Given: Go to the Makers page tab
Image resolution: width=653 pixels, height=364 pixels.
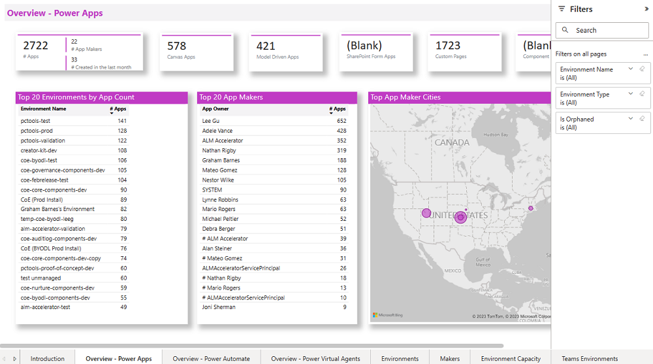Looking at the screenshot, I should pyautogui.click(x=449, y=358).
